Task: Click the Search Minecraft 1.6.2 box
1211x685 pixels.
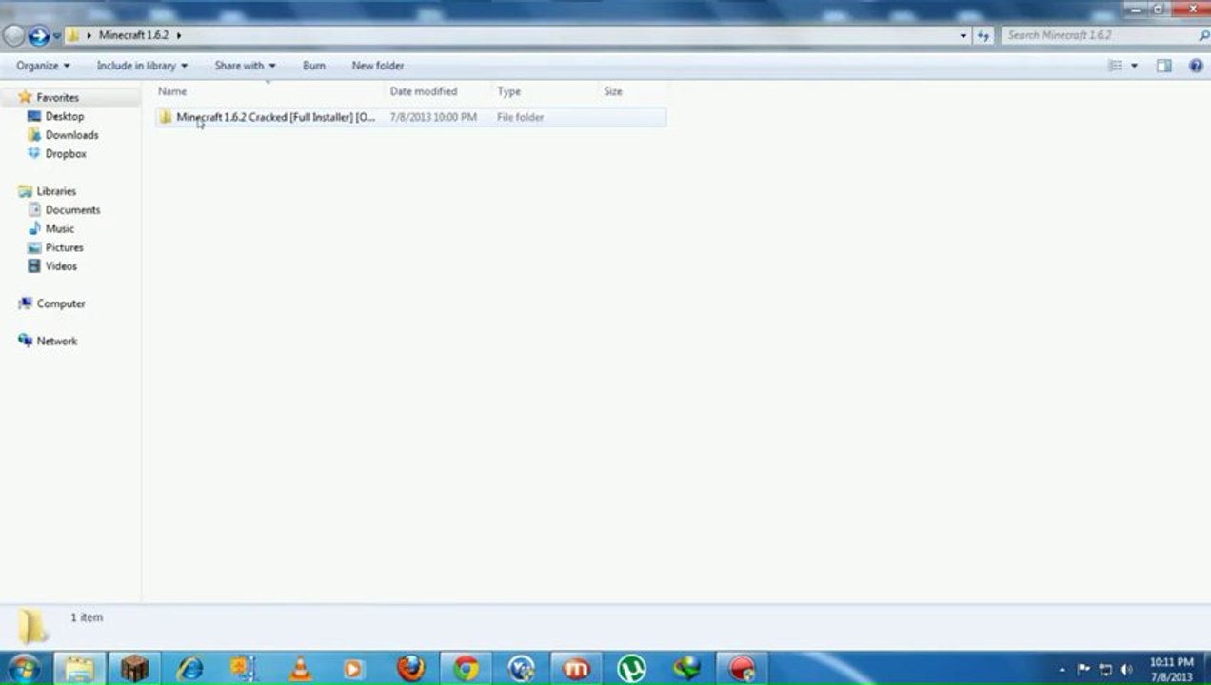Action: tap(1100, 35)
